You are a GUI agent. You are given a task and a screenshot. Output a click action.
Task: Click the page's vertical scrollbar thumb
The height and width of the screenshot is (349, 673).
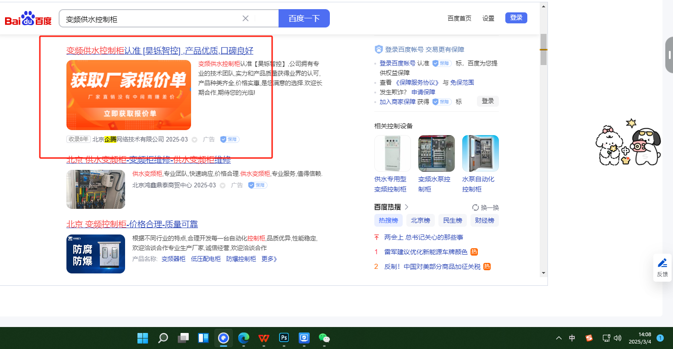click(x=543, y=49)
